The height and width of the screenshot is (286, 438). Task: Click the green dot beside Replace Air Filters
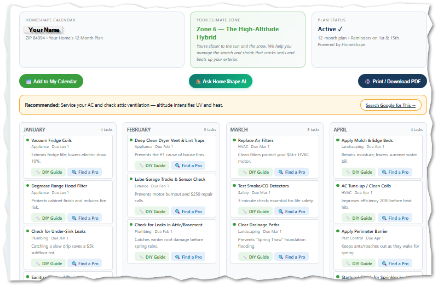tap(234, 140)
